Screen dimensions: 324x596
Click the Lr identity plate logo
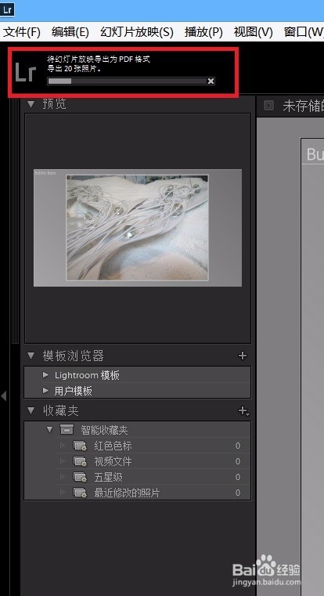[26, 73]
